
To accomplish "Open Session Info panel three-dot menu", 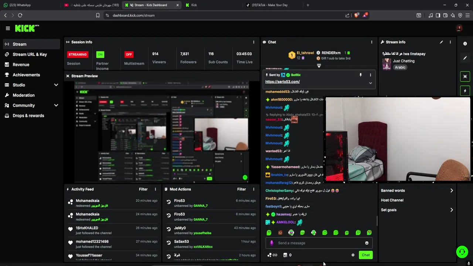I will (x=253, y=42).
